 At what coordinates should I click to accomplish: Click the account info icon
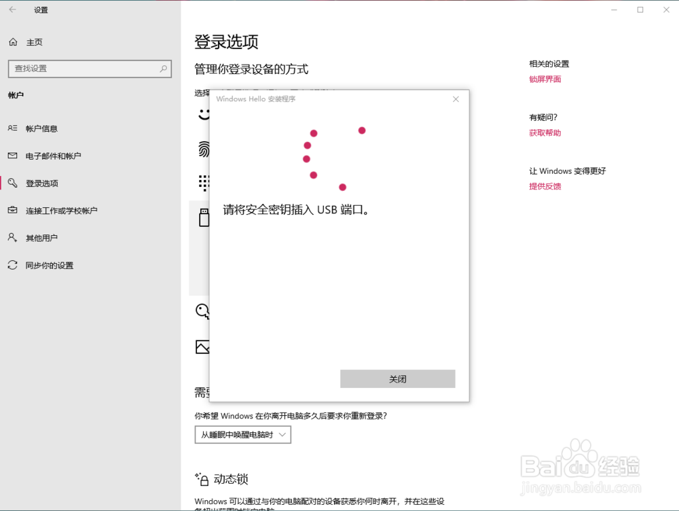(12, 128)
